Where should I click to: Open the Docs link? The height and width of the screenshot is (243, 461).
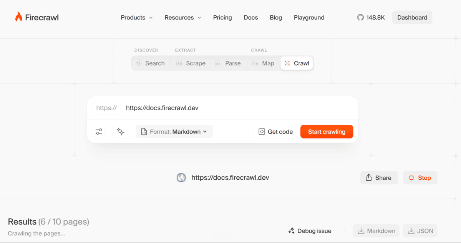click(251, 17)
